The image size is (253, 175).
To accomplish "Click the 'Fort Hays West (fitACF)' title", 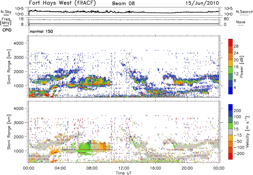I will click(62, 3).
